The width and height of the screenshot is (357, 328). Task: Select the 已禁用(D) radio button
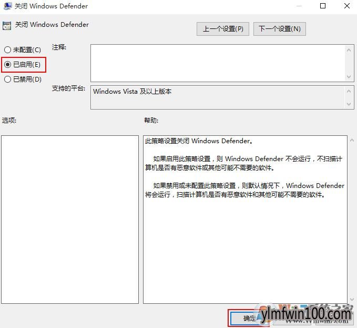click(23, 79)
